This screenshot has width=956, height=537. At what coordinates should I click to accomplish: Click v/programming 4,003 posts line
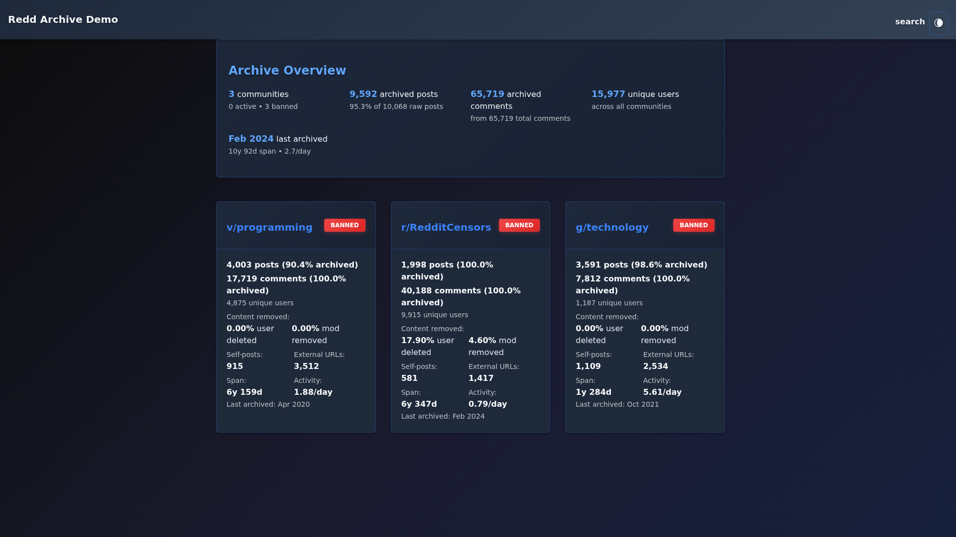(x=292, y=265)
